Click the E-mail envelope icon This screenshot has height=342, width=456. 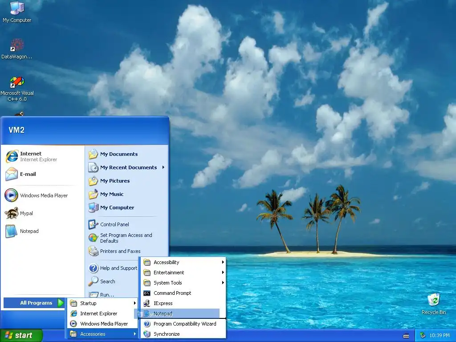(x=12, y=174)
